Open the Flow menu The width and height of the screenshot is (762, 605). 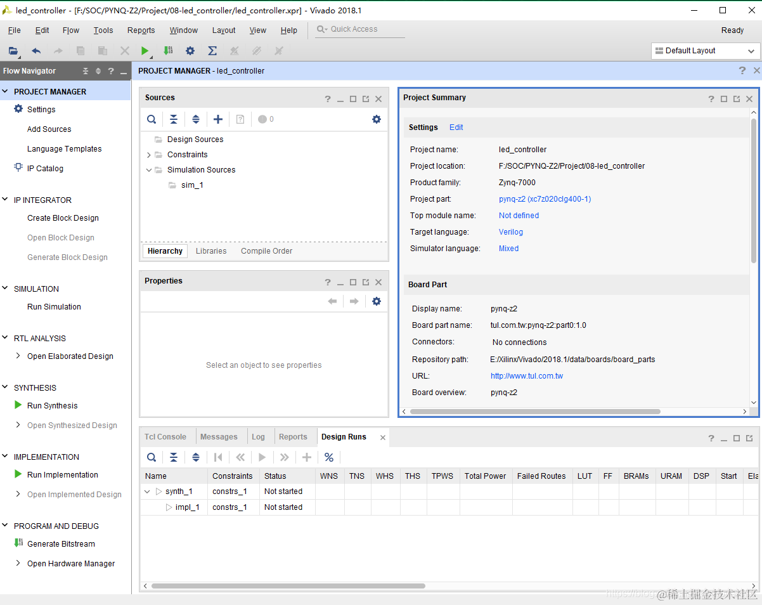[71, 30]
